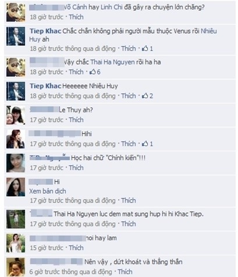The width and height of the screenshot is (238, 277).
Task: Open Thai Ha Nguyen tag in ha ha comment
Action: pyautogui.click(x=112, y=62)
